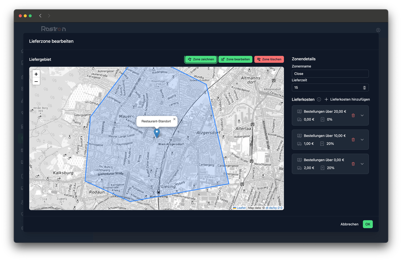This screenshot has width=402, height=261.
Task: Click the blue restaurant location marker
Action: pos(157,133)
